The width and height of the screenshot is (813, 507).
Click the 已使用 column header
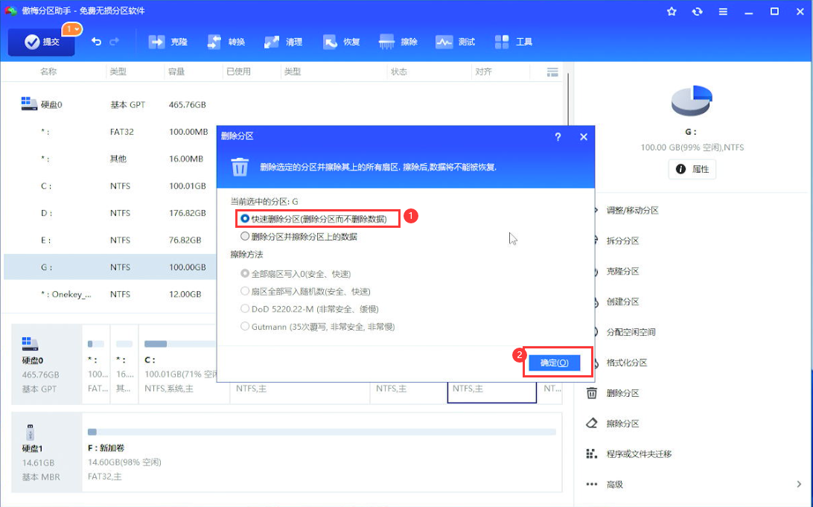pos(238,71)
